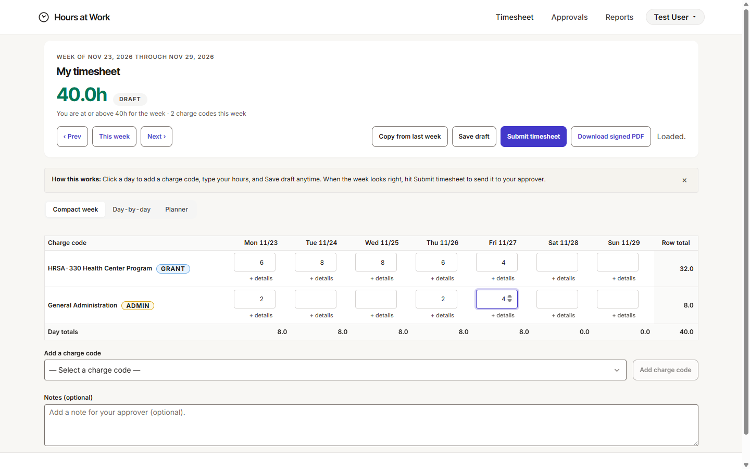
Task: Open the Test User account menu
Action: click(x=675, y=17)
